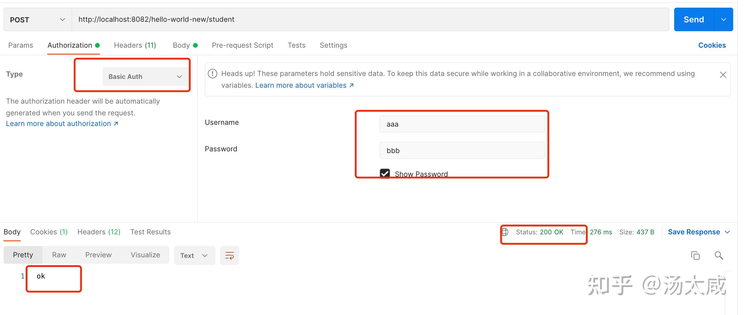Click the Username input field
Viewport: 745px width, 315px height.
click(x=462, y=124)
